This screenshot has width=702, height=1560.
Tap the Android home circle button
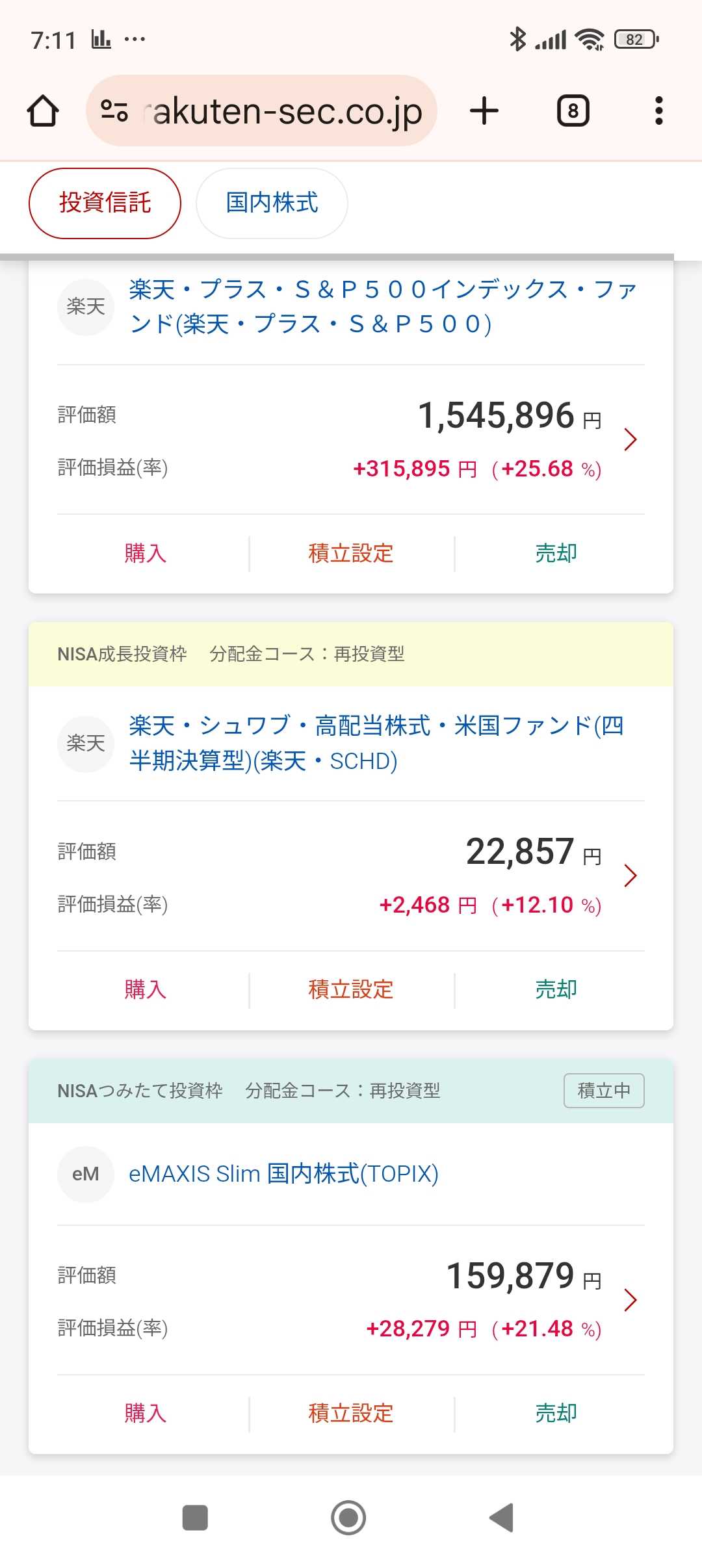(x=348, y=1518)
